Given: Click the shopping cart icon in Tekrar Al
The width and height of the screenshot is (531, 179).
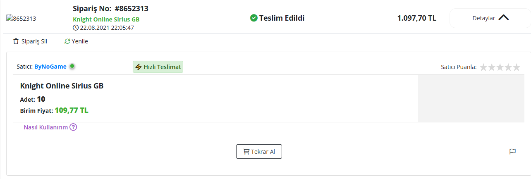Looking at the screenshot, I should [246, 152].
